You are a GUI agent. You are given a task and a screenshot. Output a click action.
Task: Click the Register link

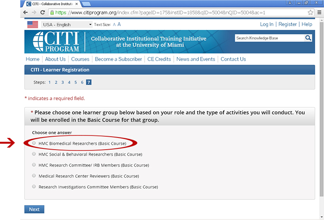tap(288, 24)
